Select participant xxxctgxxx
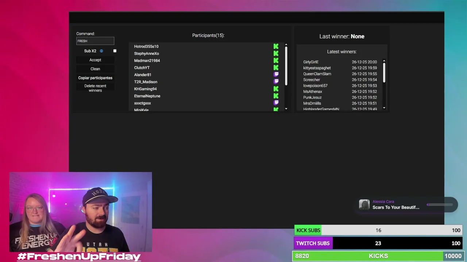Screen dimensions: 467x262 click(x=142, y=103)
